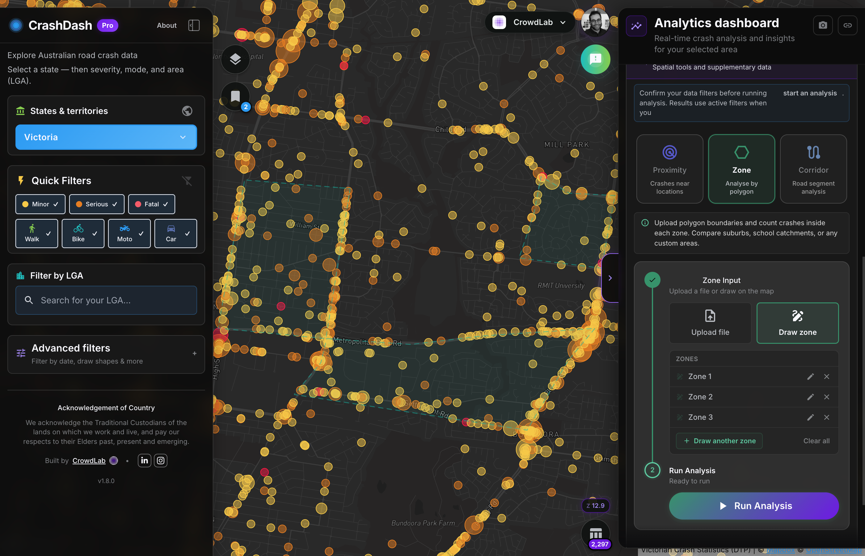Screen dimensions: 865x556
Task: Click the analytics sparkline icon in dashboard header
Action: pyautogui.click(x=636, y=26)
